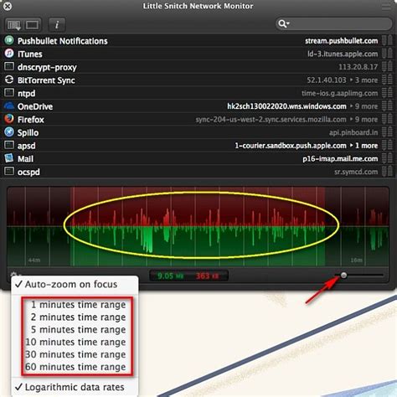This screenshot has height=397, width=397.
Task: Click the BitTorrent Sync icon
Action: tap(9, 80)
